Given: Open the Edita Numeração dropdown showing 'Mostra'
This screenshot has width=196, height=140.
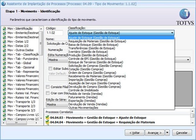Looking at the screenshot, I should [x=58, y=60].
